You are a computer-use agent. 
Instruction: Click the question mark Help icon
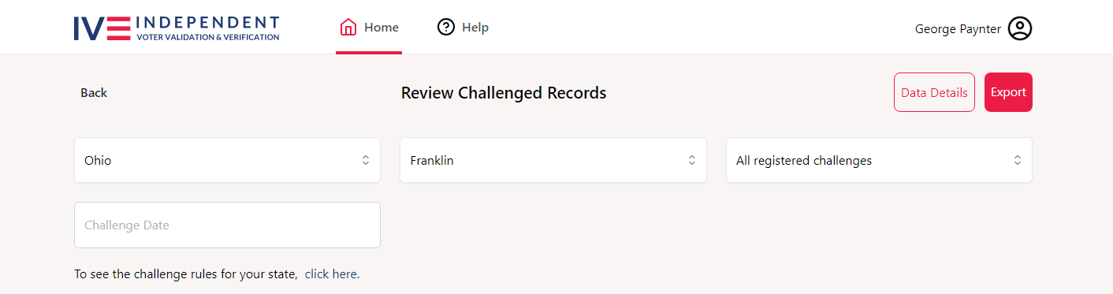[446, 28]
